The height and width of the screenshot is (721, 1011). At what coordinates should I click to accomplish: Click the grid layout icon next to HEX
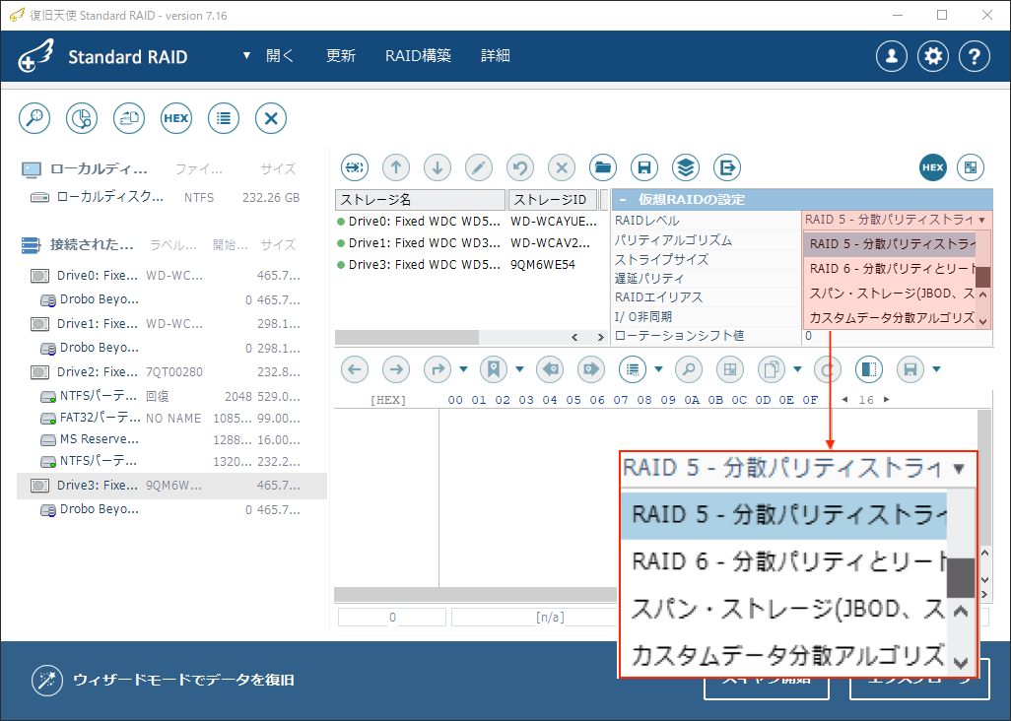tap(971, 167)
